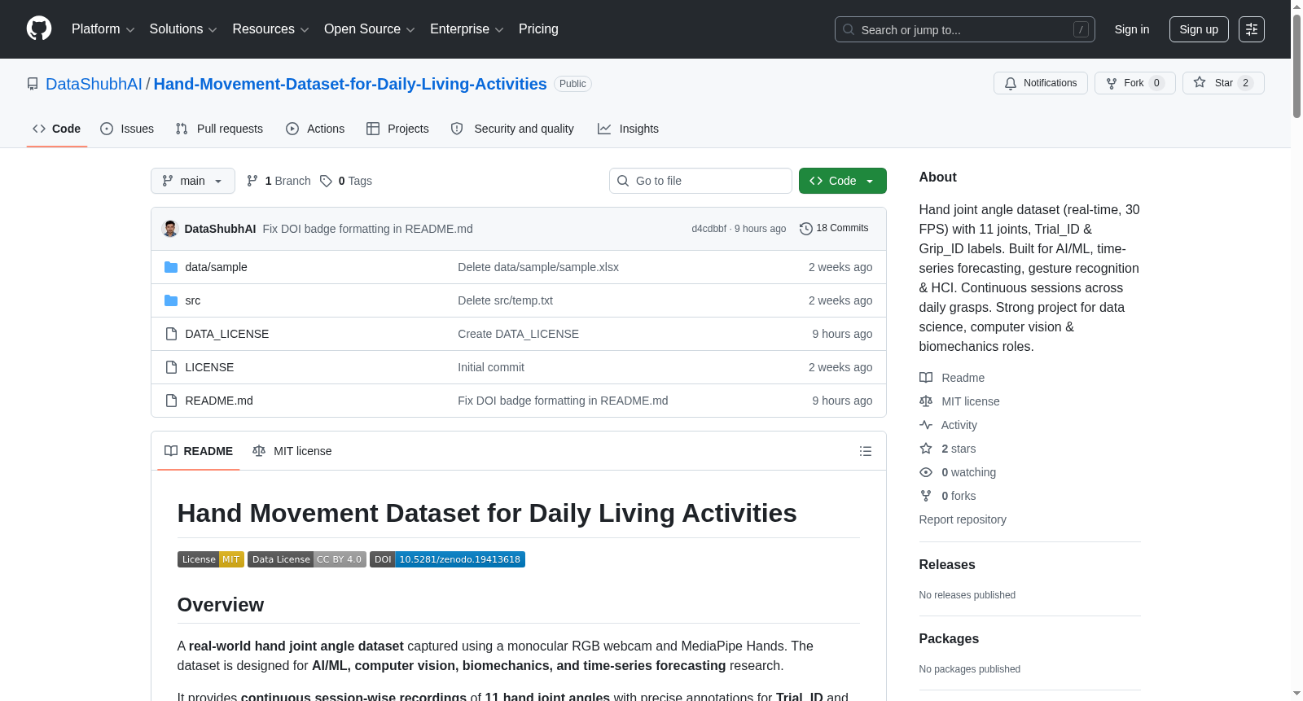Click the LICENSE file icon

pyautogui.click(x=171, y=367)
